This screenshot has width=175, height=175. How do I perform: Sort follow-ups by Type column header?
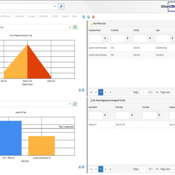157,30
